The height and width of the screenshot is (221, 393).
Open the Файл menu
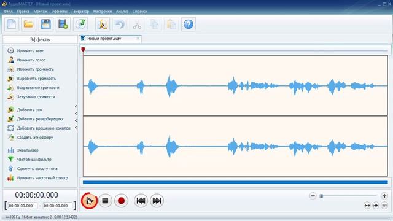(x=8, y=11)
